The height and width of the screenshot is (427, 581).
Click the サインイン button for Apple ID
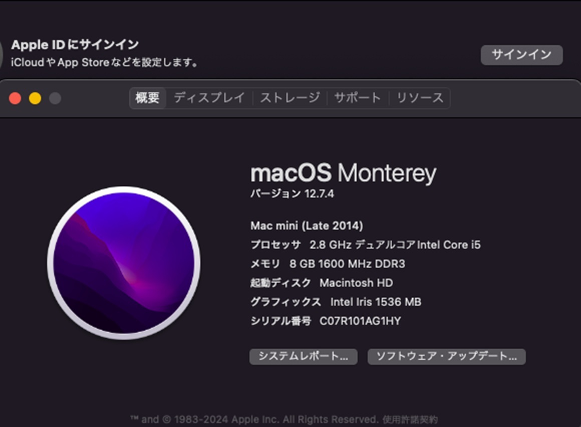coord(522,55)
